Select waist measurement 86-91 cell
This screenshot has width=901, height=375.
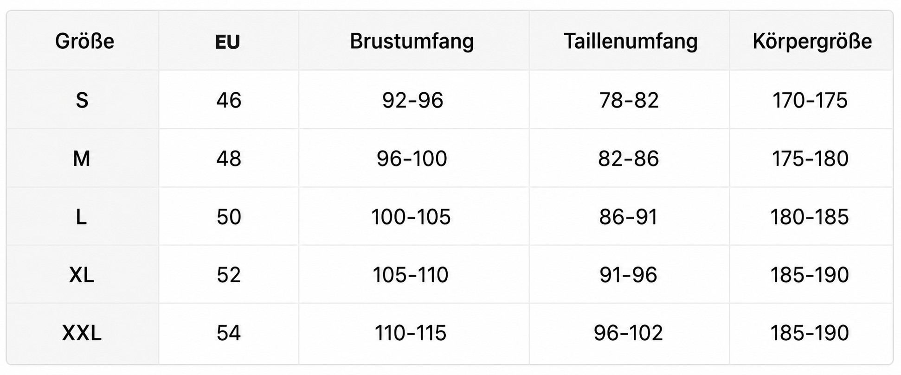[x=628, y=217]
